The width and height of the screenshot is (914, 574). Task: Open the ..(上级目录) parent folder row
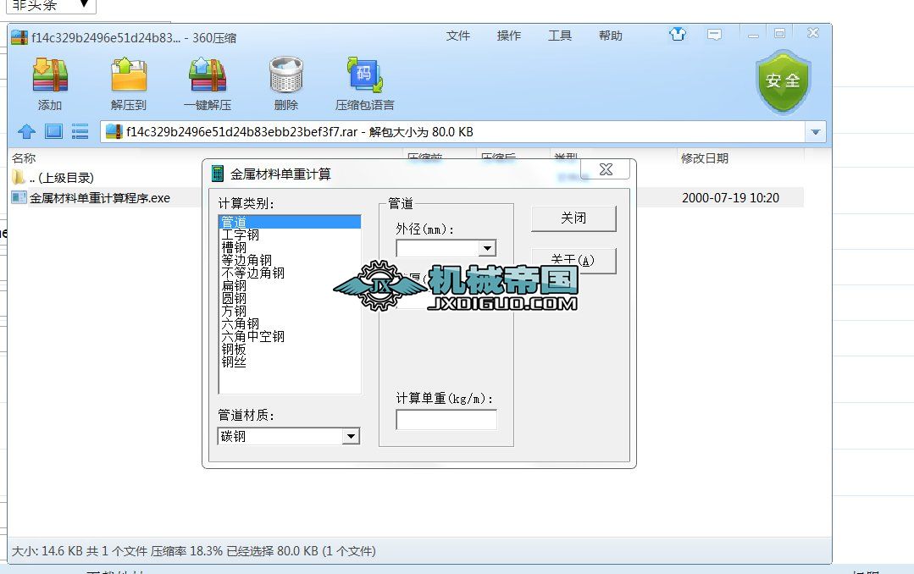pos(53,177)
